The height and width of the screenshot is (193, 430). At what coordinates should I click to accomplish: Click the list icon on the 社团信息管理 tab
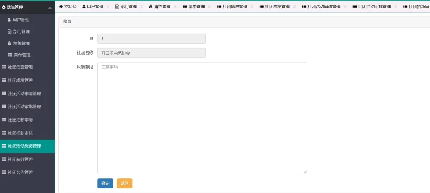tap(219, 7)
